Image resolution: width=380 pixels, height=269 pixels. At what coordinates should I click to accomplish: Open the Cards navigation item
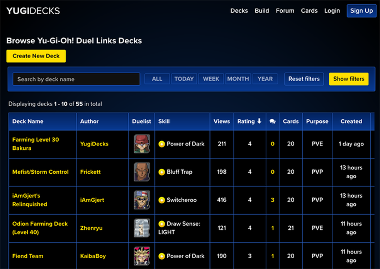point(309,11)
